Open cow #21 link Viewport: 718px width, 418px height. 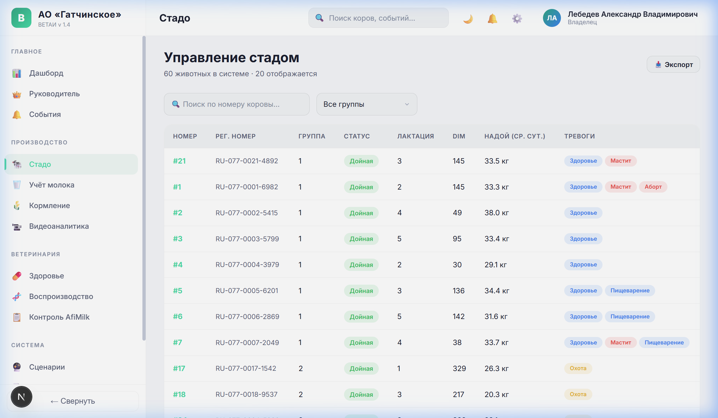[179, 161]
